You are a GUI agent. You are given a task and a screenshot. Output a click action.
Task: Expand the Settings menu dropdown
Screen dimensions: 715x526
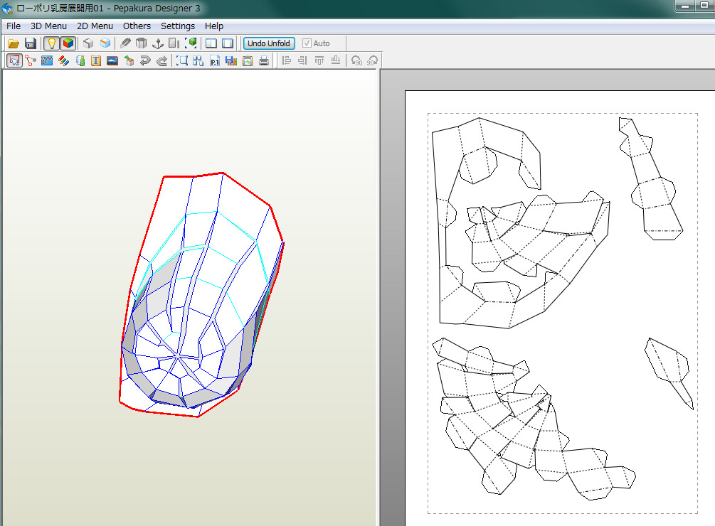click(177, 26)
